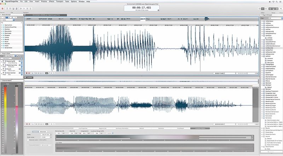
Task: Enable the Absolute scale checkbox
Action: click(x=29, y=140)
